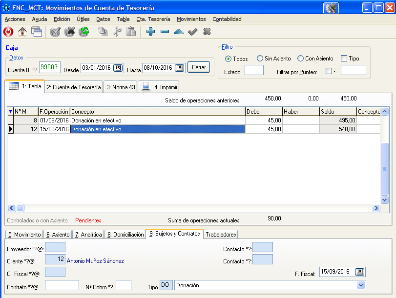Click the Estado filter input field

[254, 70]
